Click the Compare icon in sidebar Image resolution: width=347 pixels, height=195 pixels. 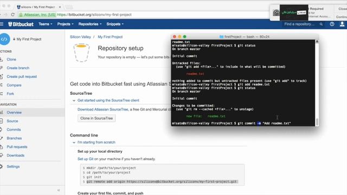tap(1, 85)
